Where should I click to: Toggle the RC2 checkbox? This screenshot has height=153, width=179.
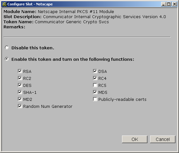tap(20, 78)
